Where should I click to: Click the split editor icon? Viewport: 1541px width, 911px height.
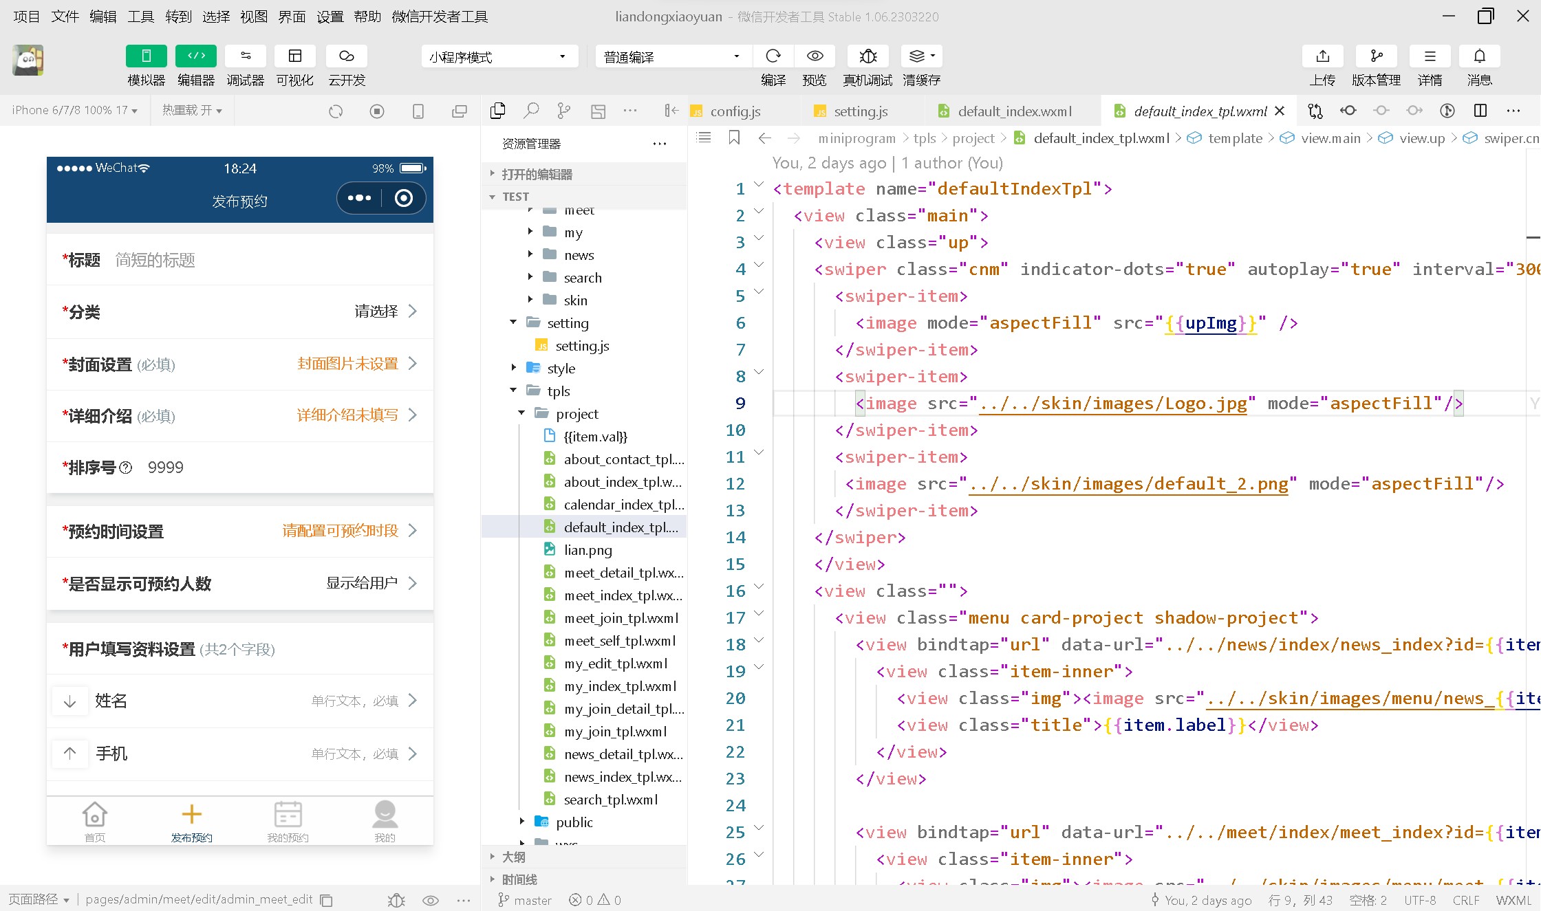[1480, 111]
